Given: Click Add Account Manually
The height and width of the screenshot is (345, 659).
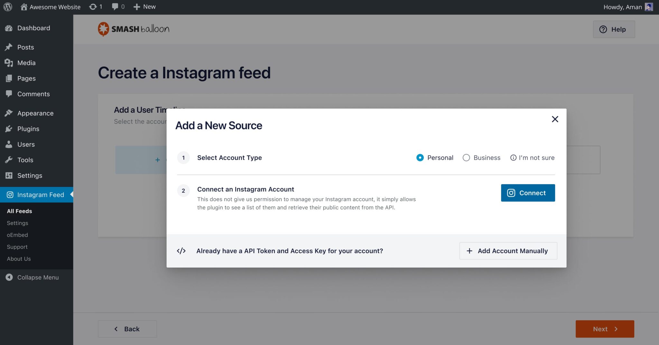Looking at the screenshot, I should click(x=508, y=251).
